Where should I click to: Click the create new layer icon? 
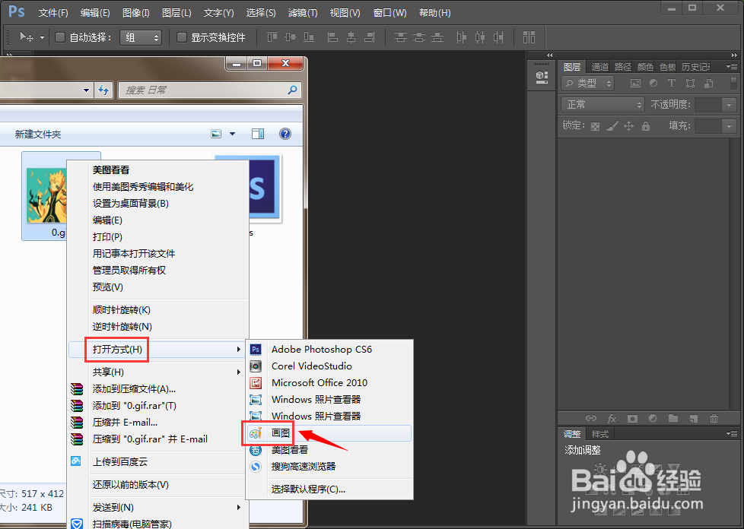694,419
